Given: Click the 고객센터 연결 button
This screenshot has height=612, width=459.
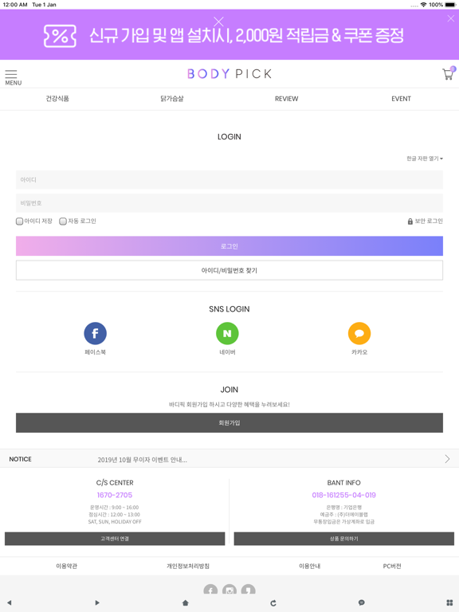Looking at the screenshot, I should pyautogui.click(x=115, y=539).
